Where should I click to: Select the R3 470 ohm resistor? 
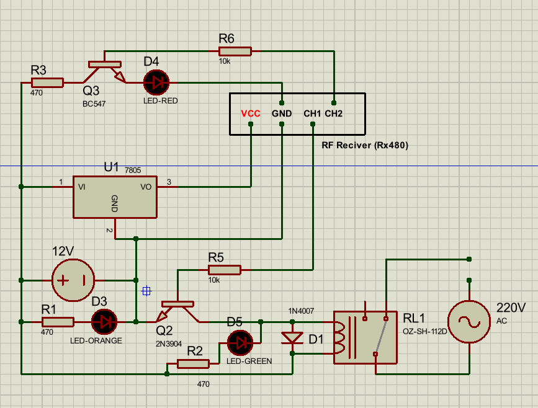(x=48, y=82)
